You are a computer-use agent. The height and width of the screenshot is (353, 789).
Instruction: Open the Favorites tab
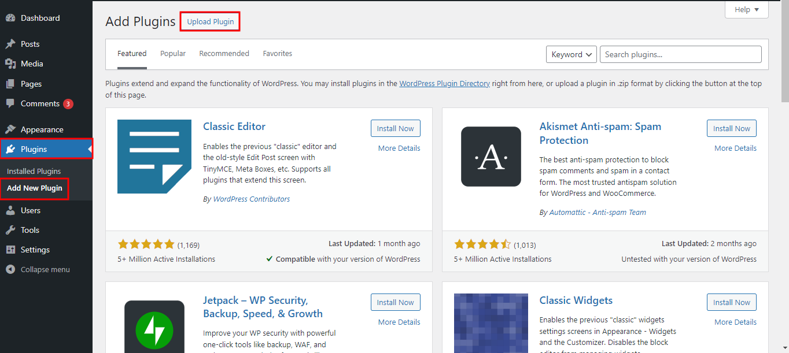click(277, 54)
